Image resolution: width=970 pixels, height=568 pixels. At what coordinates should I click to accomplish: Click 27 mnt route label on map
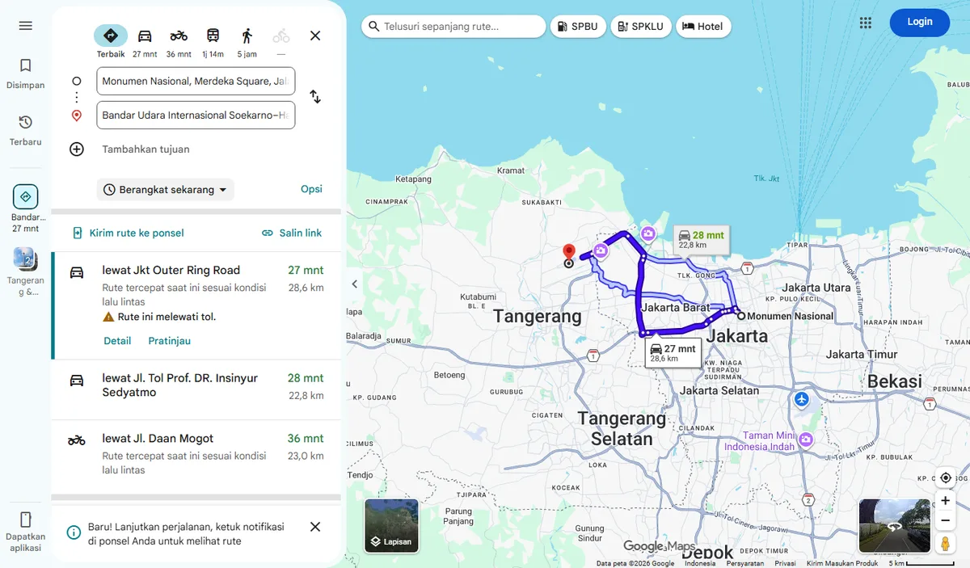673,353
